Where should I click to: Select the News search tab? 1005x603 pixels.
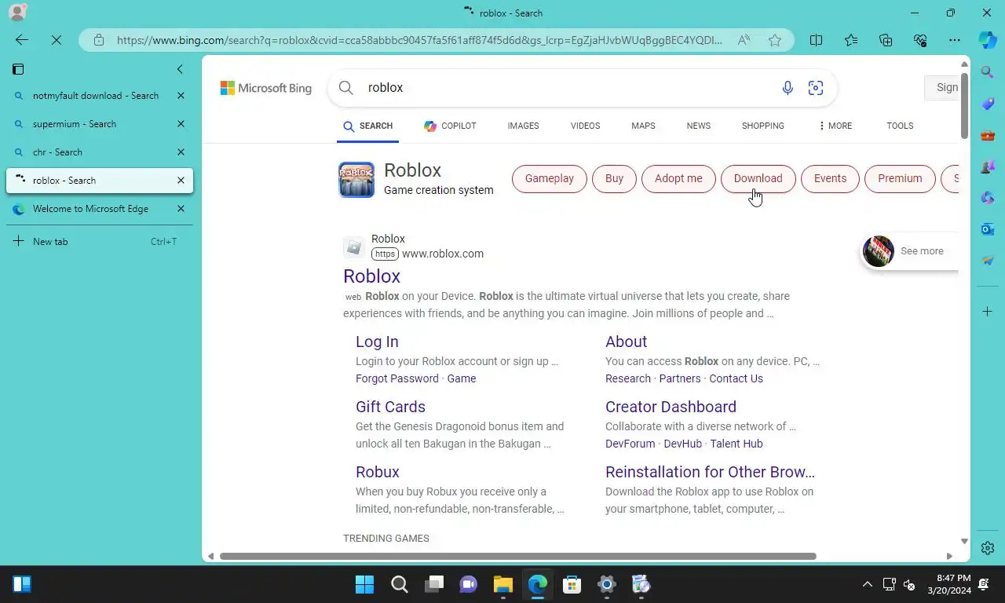(x=698, y=126)
